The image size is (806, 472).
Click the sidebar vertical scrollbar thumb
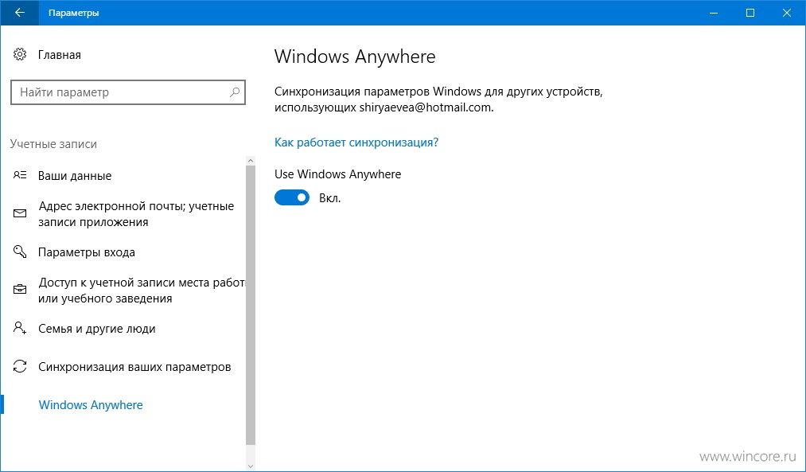point(251,305)
